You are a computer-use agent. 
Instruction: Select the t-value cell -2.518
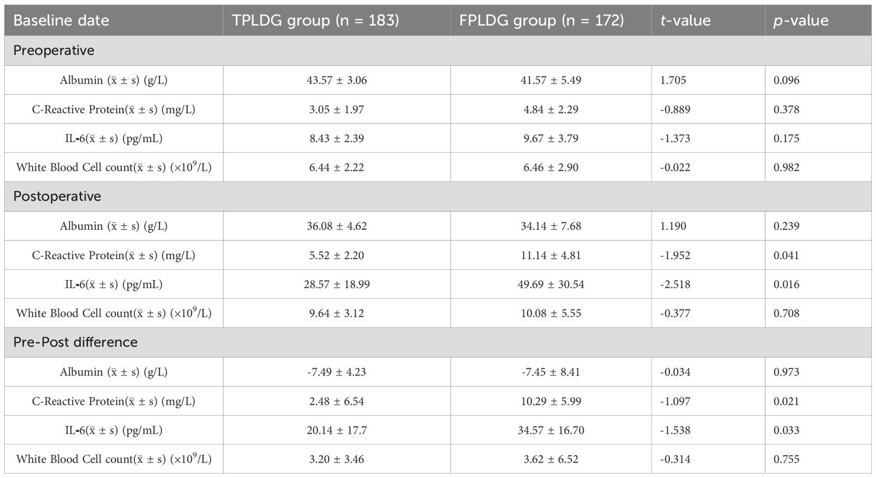[708, 284]
